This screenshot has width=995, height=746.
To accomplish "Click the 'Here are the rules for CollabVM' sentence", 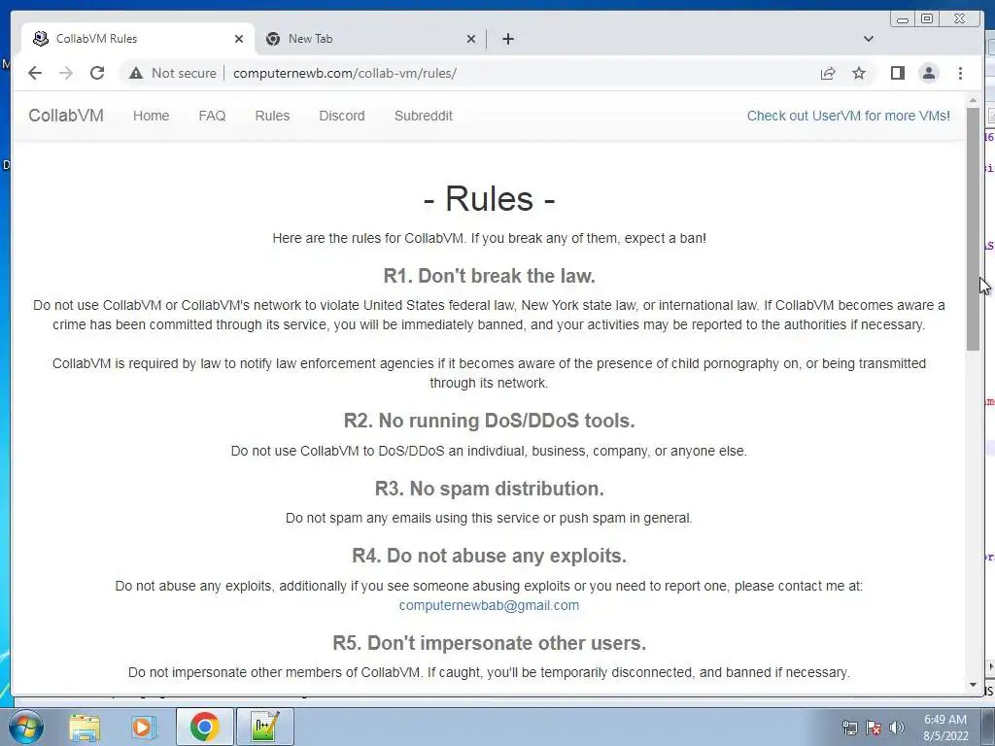I will click(490, 239).
